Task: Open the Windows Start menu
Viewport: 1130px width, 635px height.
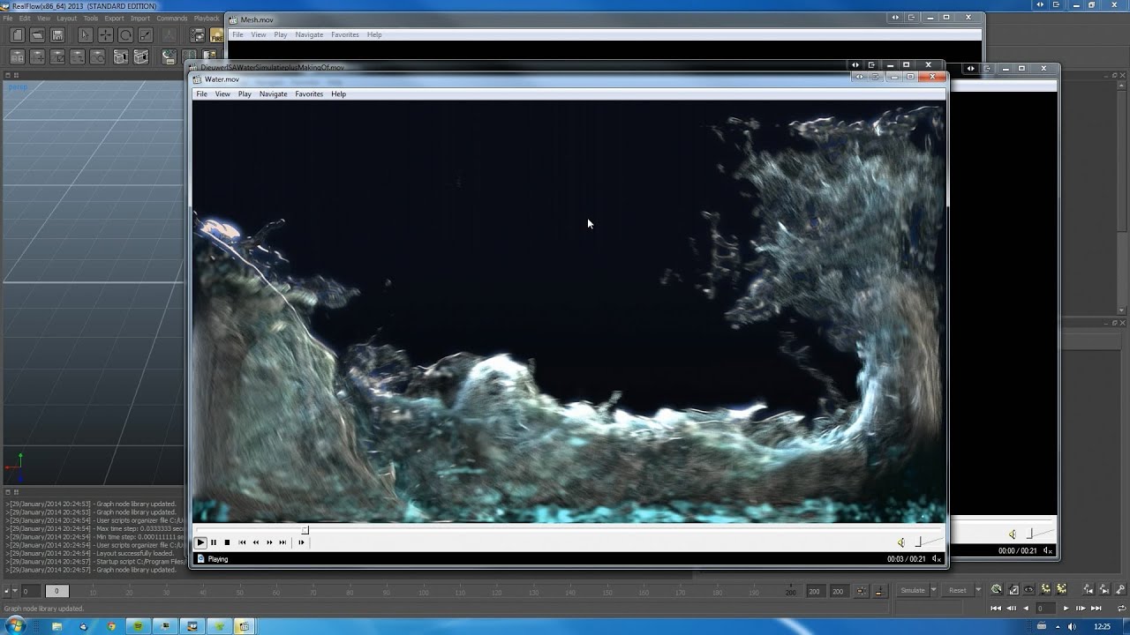Action: 17,625
